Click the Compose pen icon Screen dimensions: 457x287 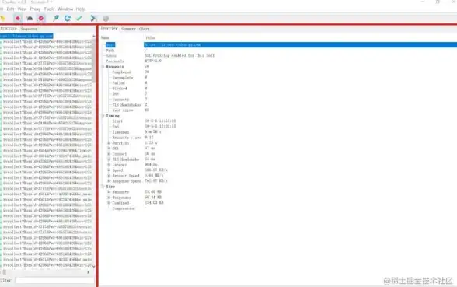pos(56,19)
